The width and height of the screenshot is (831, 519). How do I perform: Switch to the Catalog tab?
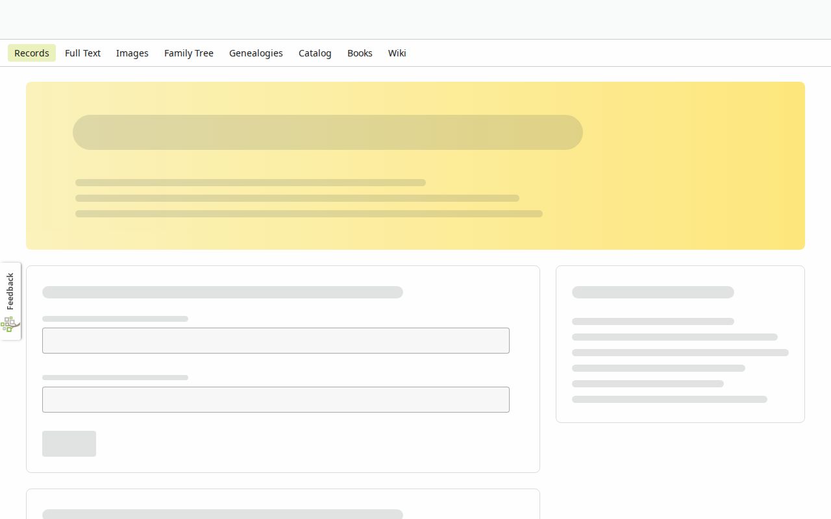click(x=315, y=53)
